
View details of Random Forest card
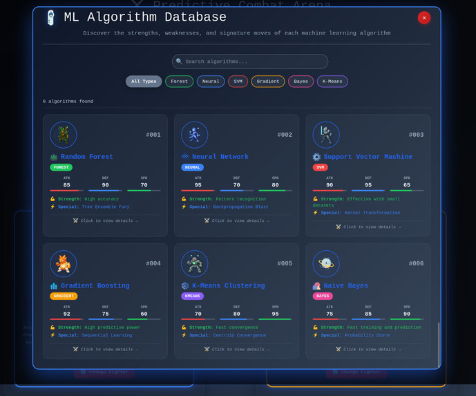click(105, 220)
